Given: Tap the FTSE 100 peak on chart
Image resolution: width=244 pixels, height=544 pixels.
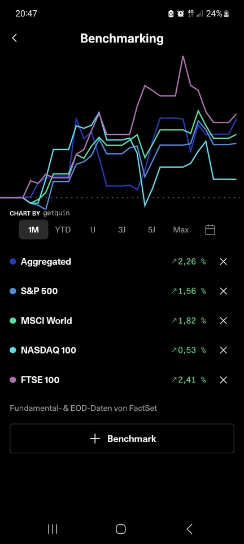Looking at the screenshot, I should [183, 57].
